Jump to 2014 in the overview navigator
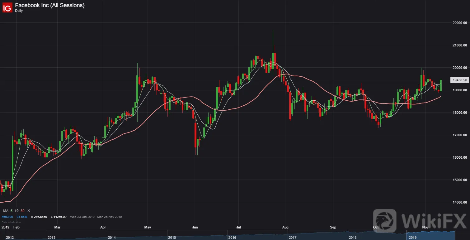Image resolution: width=470 pixels, height=240 pixels. [112, 238]
